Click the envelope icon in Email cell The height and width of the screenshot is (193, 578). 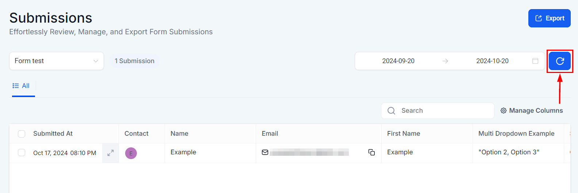(265, 153)
